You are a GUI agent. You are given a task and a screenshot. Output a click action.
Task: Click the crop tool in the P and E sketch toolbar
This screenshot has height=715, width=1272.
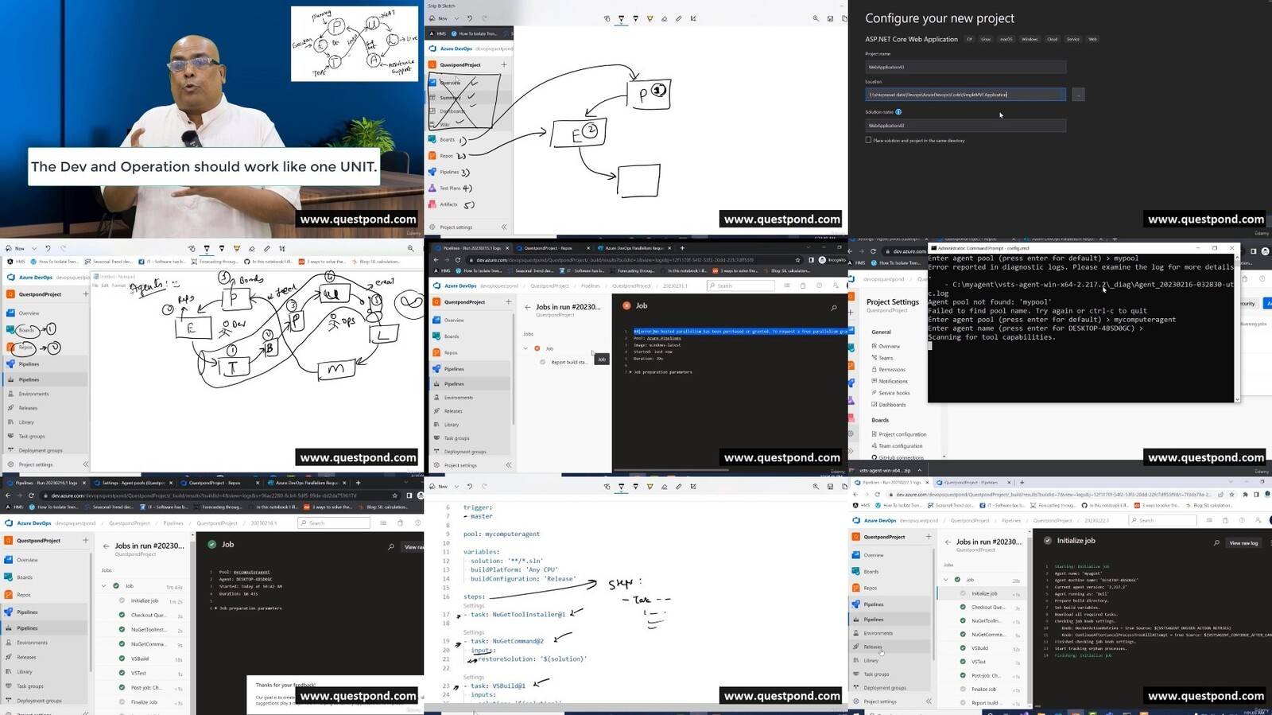(x=693, y=18)
